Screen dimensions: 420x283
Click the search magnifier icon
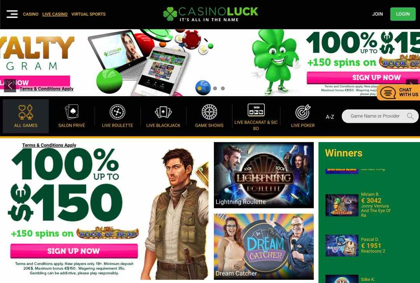[410, 116]
